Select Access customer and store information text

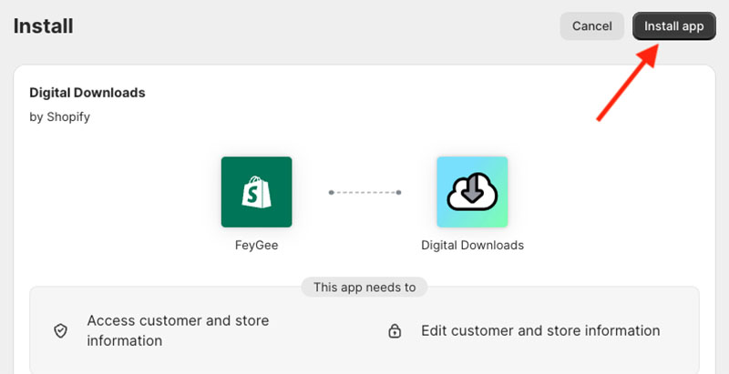(178, 330)
